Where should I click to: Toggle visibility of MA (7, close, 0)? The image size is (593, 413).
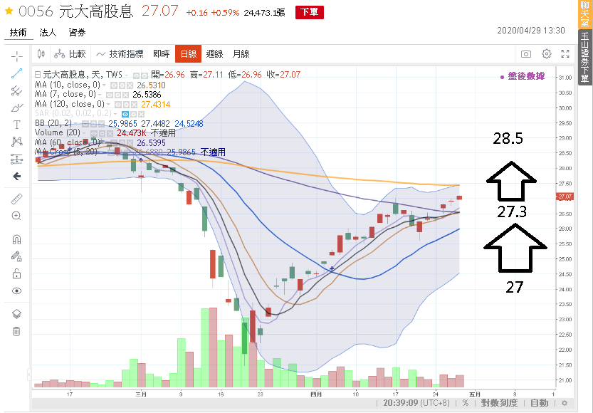(x=110, y=95)
